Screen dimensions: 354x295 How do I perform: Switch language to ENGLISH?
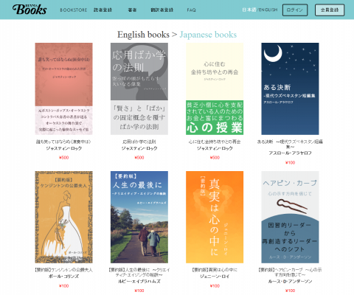pos(268,10)
